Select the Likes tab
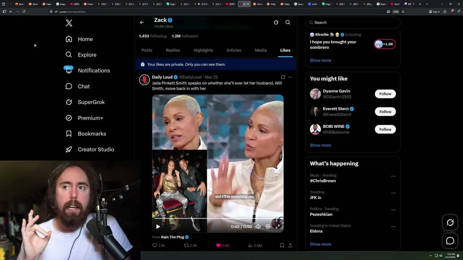 285,50
